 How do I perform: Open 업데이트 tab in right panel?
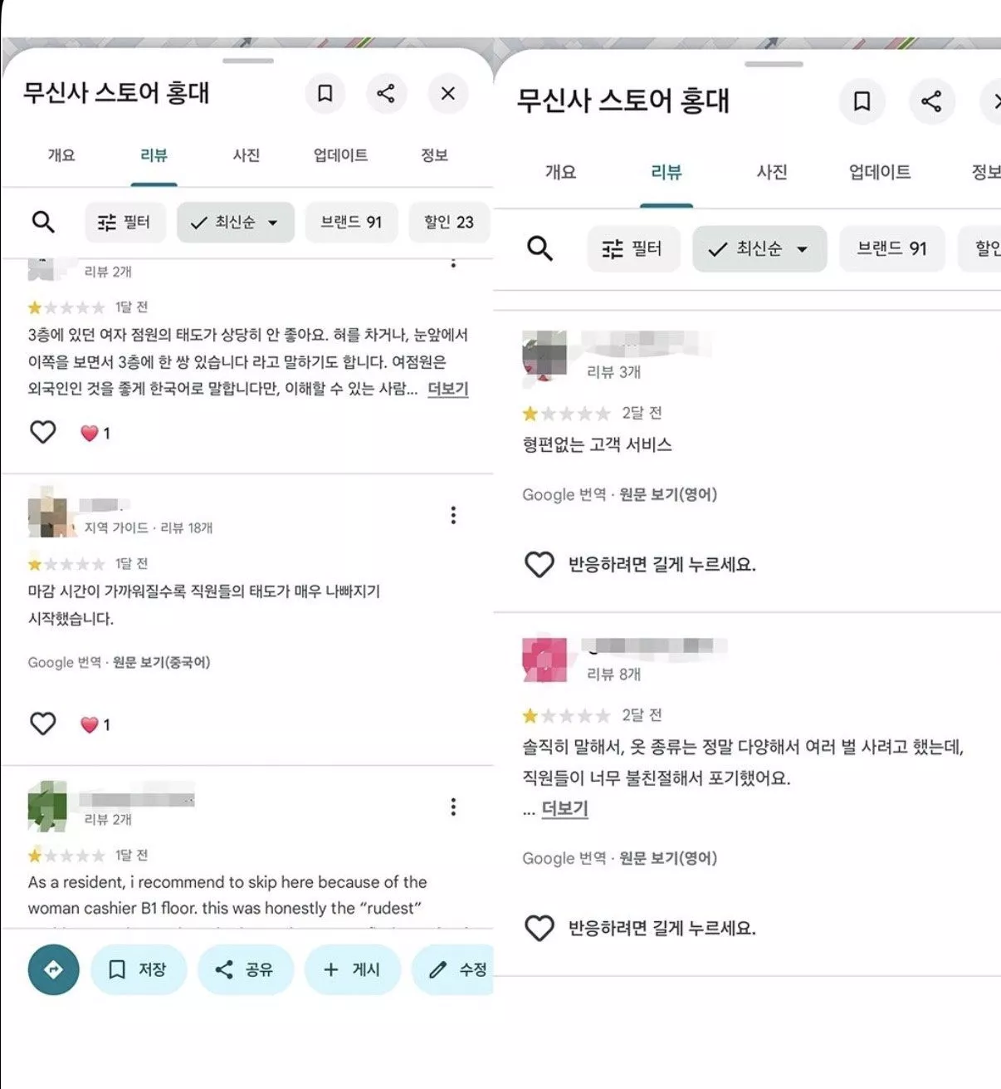click(879, 172)
